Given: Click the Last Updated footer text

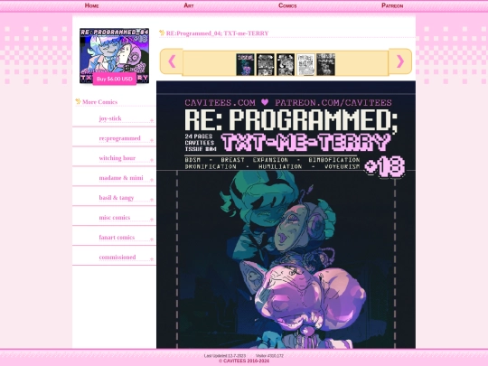Looking at the screenshot, I should [225, 356].
